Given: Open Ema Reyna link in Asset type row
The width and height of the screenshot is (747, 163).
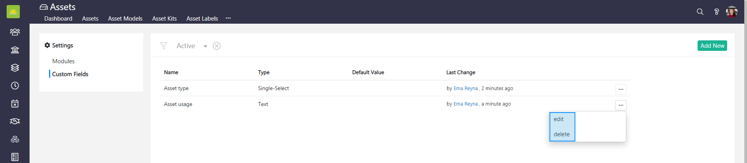Looking at the screenshot, I should click(x=465, y=88).
